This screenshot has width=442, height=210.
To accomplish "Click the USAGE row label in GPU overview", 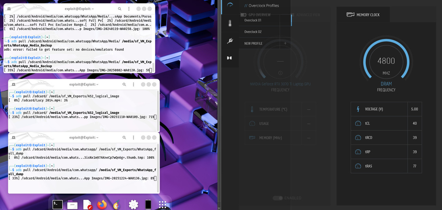I will tap(264, 124).
